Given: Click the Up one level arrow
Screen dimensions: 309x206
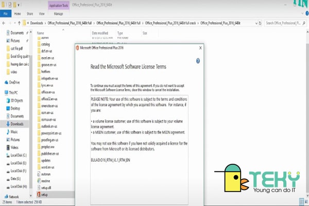Looking at the screenshot, I should click(19, 23).
